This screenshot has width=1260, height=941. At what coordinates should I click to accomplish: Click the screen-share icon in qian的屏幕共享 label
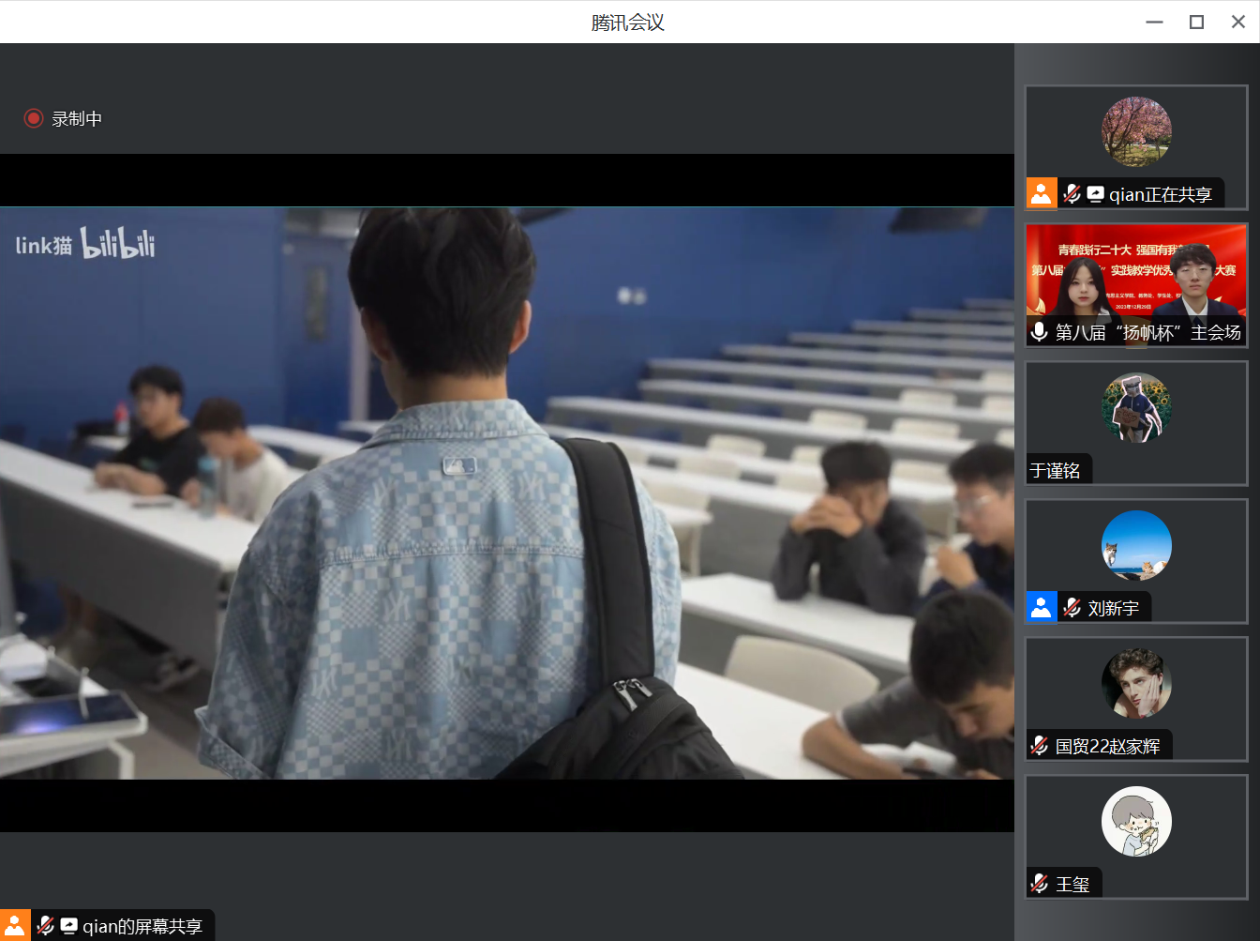(x=67, y=925)
